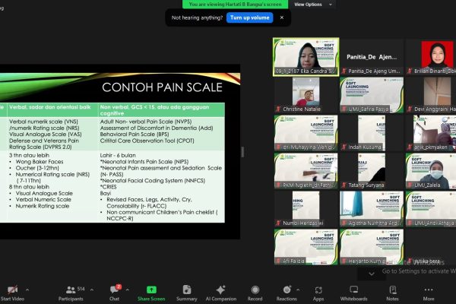Open the Notes panel
The height and width of the screenshot is (304, 456).
pos(393,293)
